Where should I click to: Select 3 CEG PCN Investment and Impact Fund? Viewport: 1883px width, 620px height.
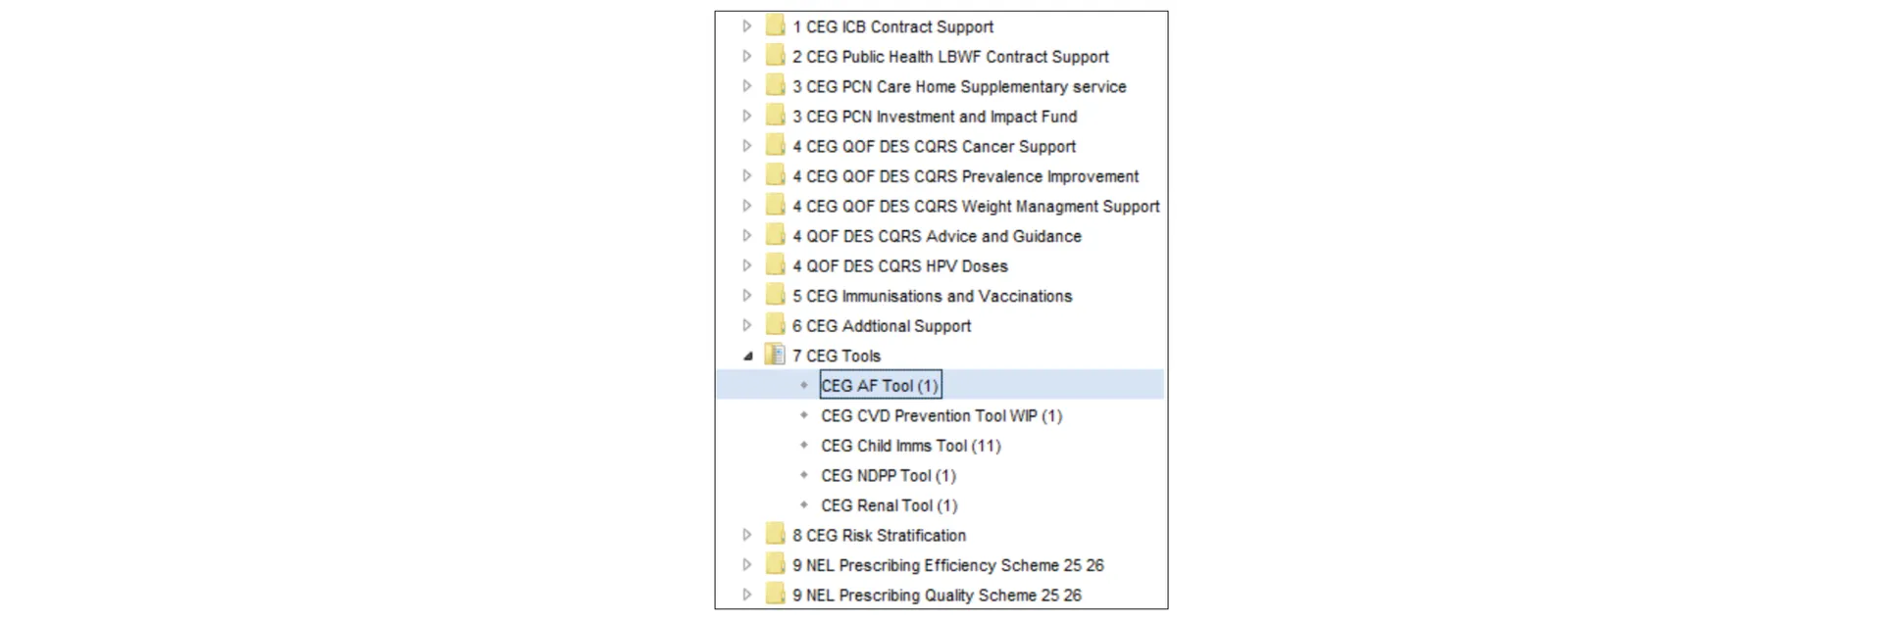[x=934, y=117]
